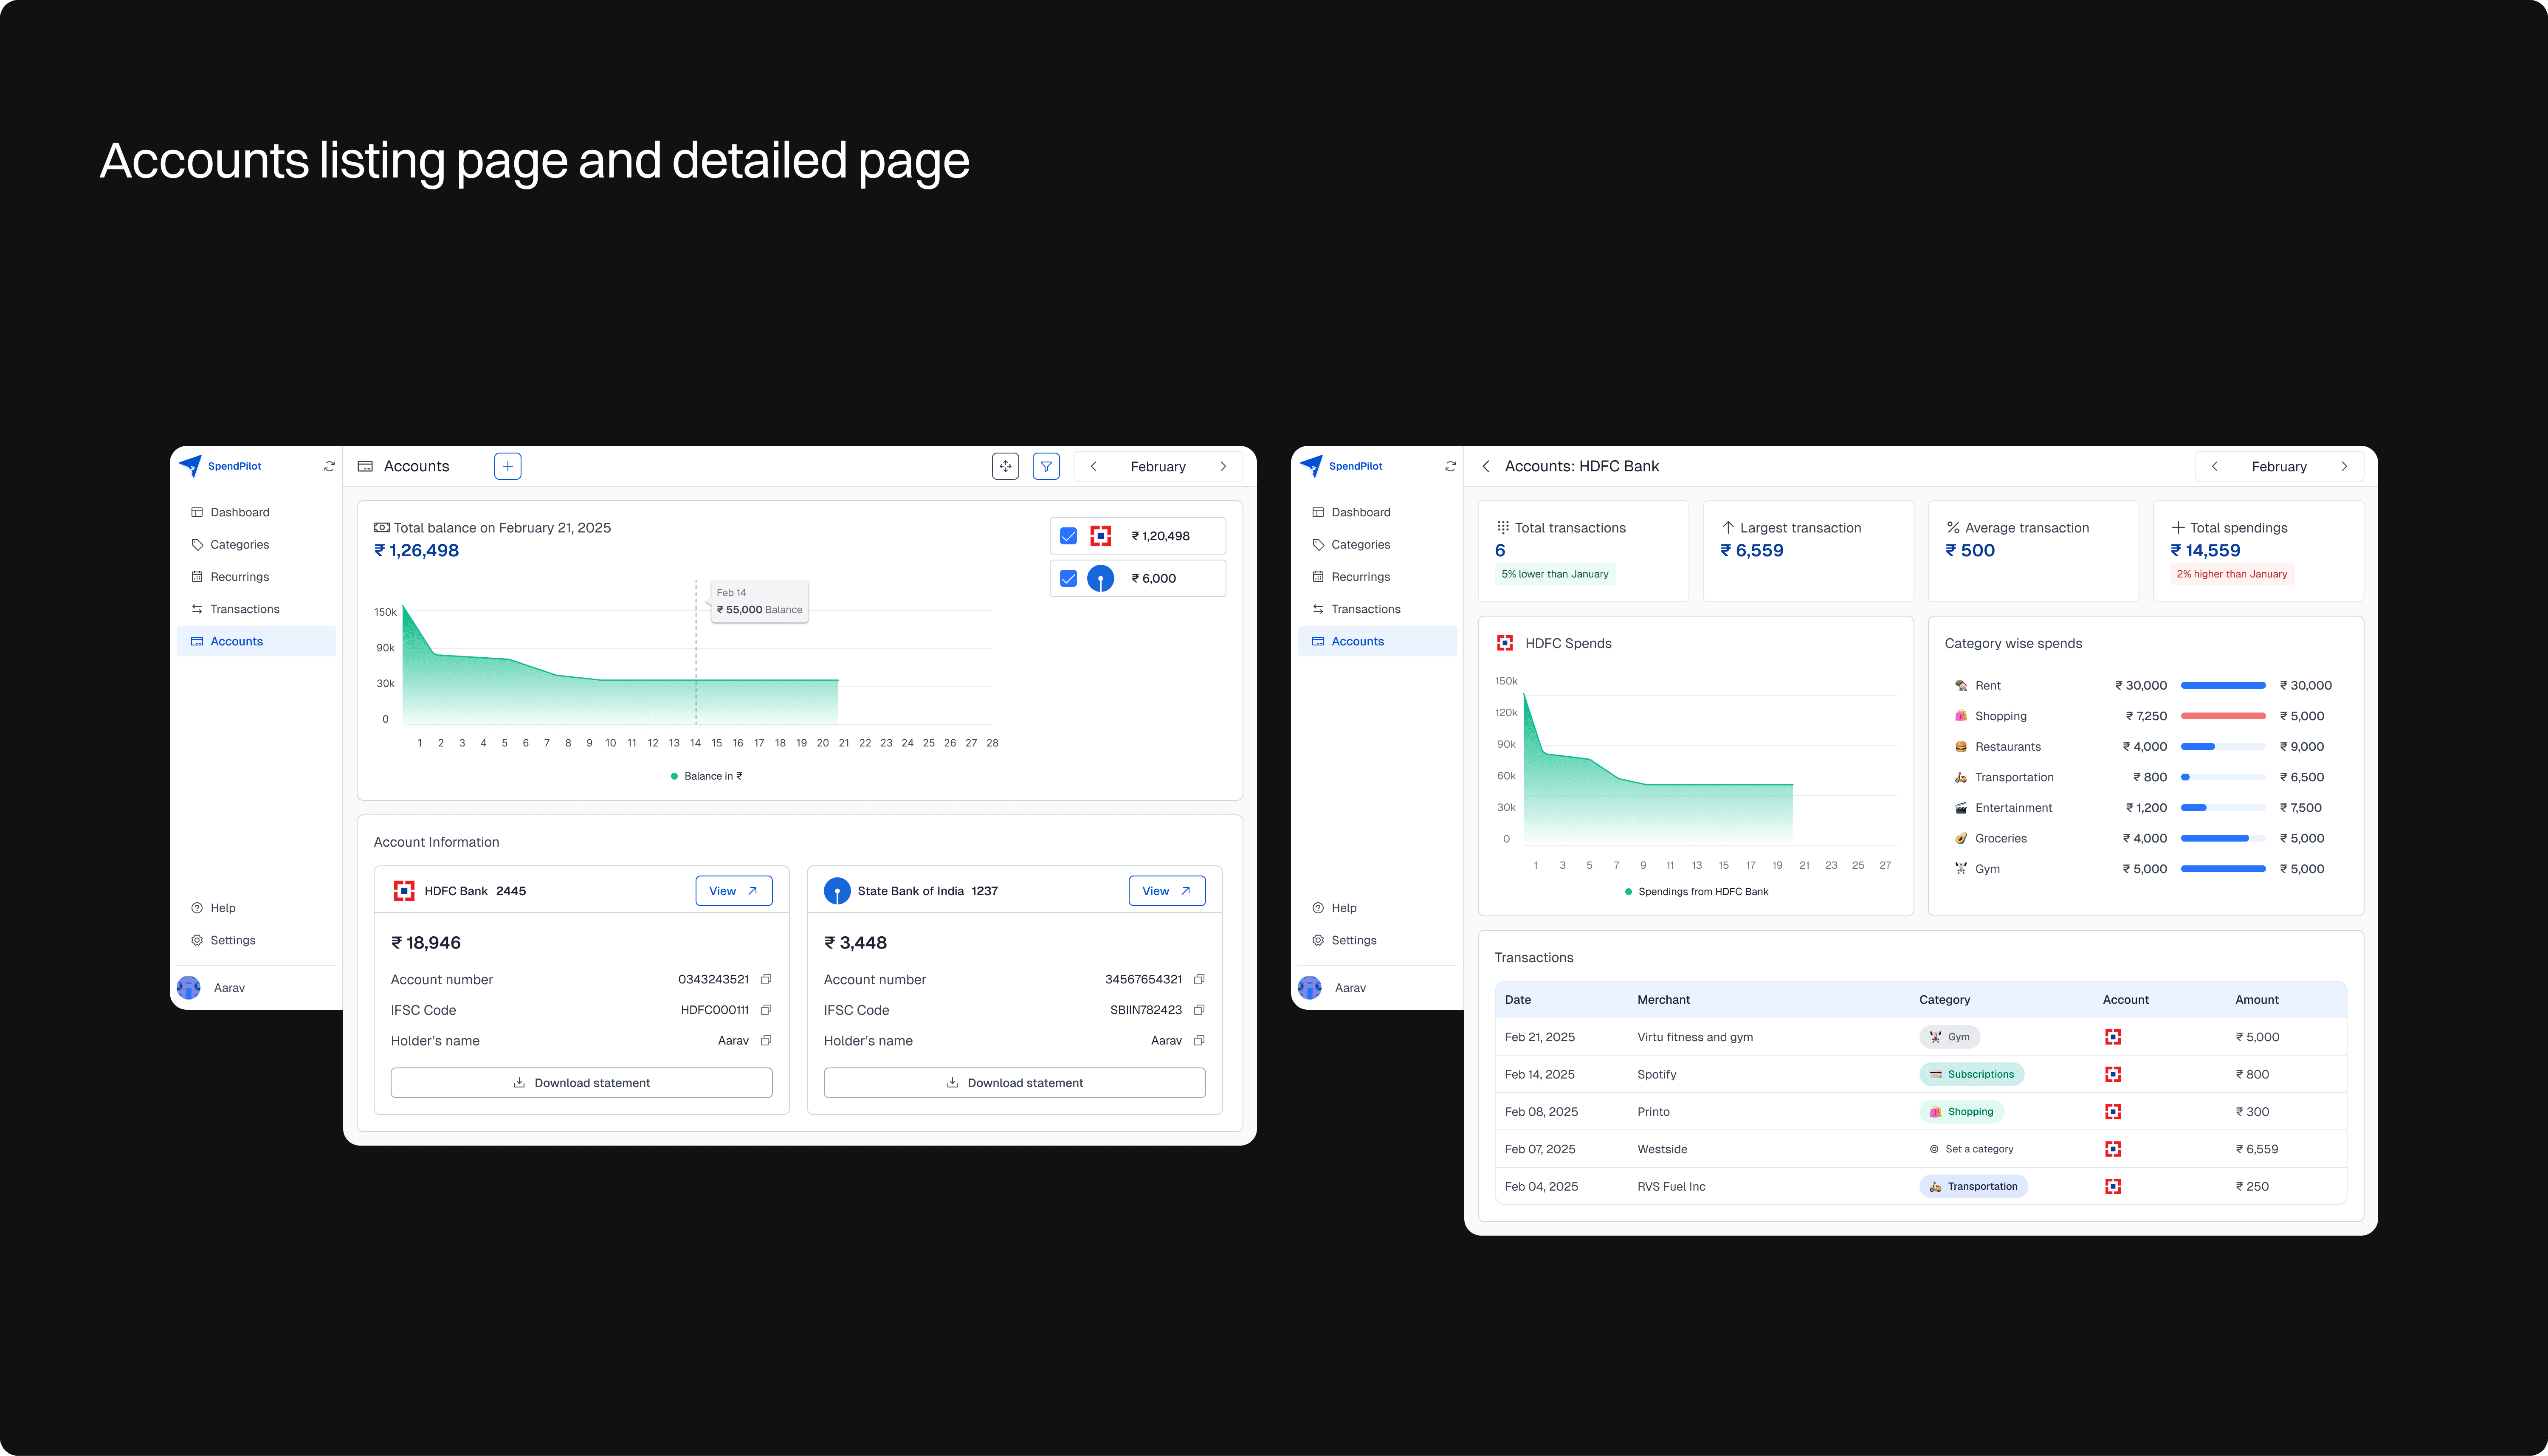The width and height of the screenshot is (2548, 1456).
Task: Click the add account plus icon
Action: pos(507,466)
